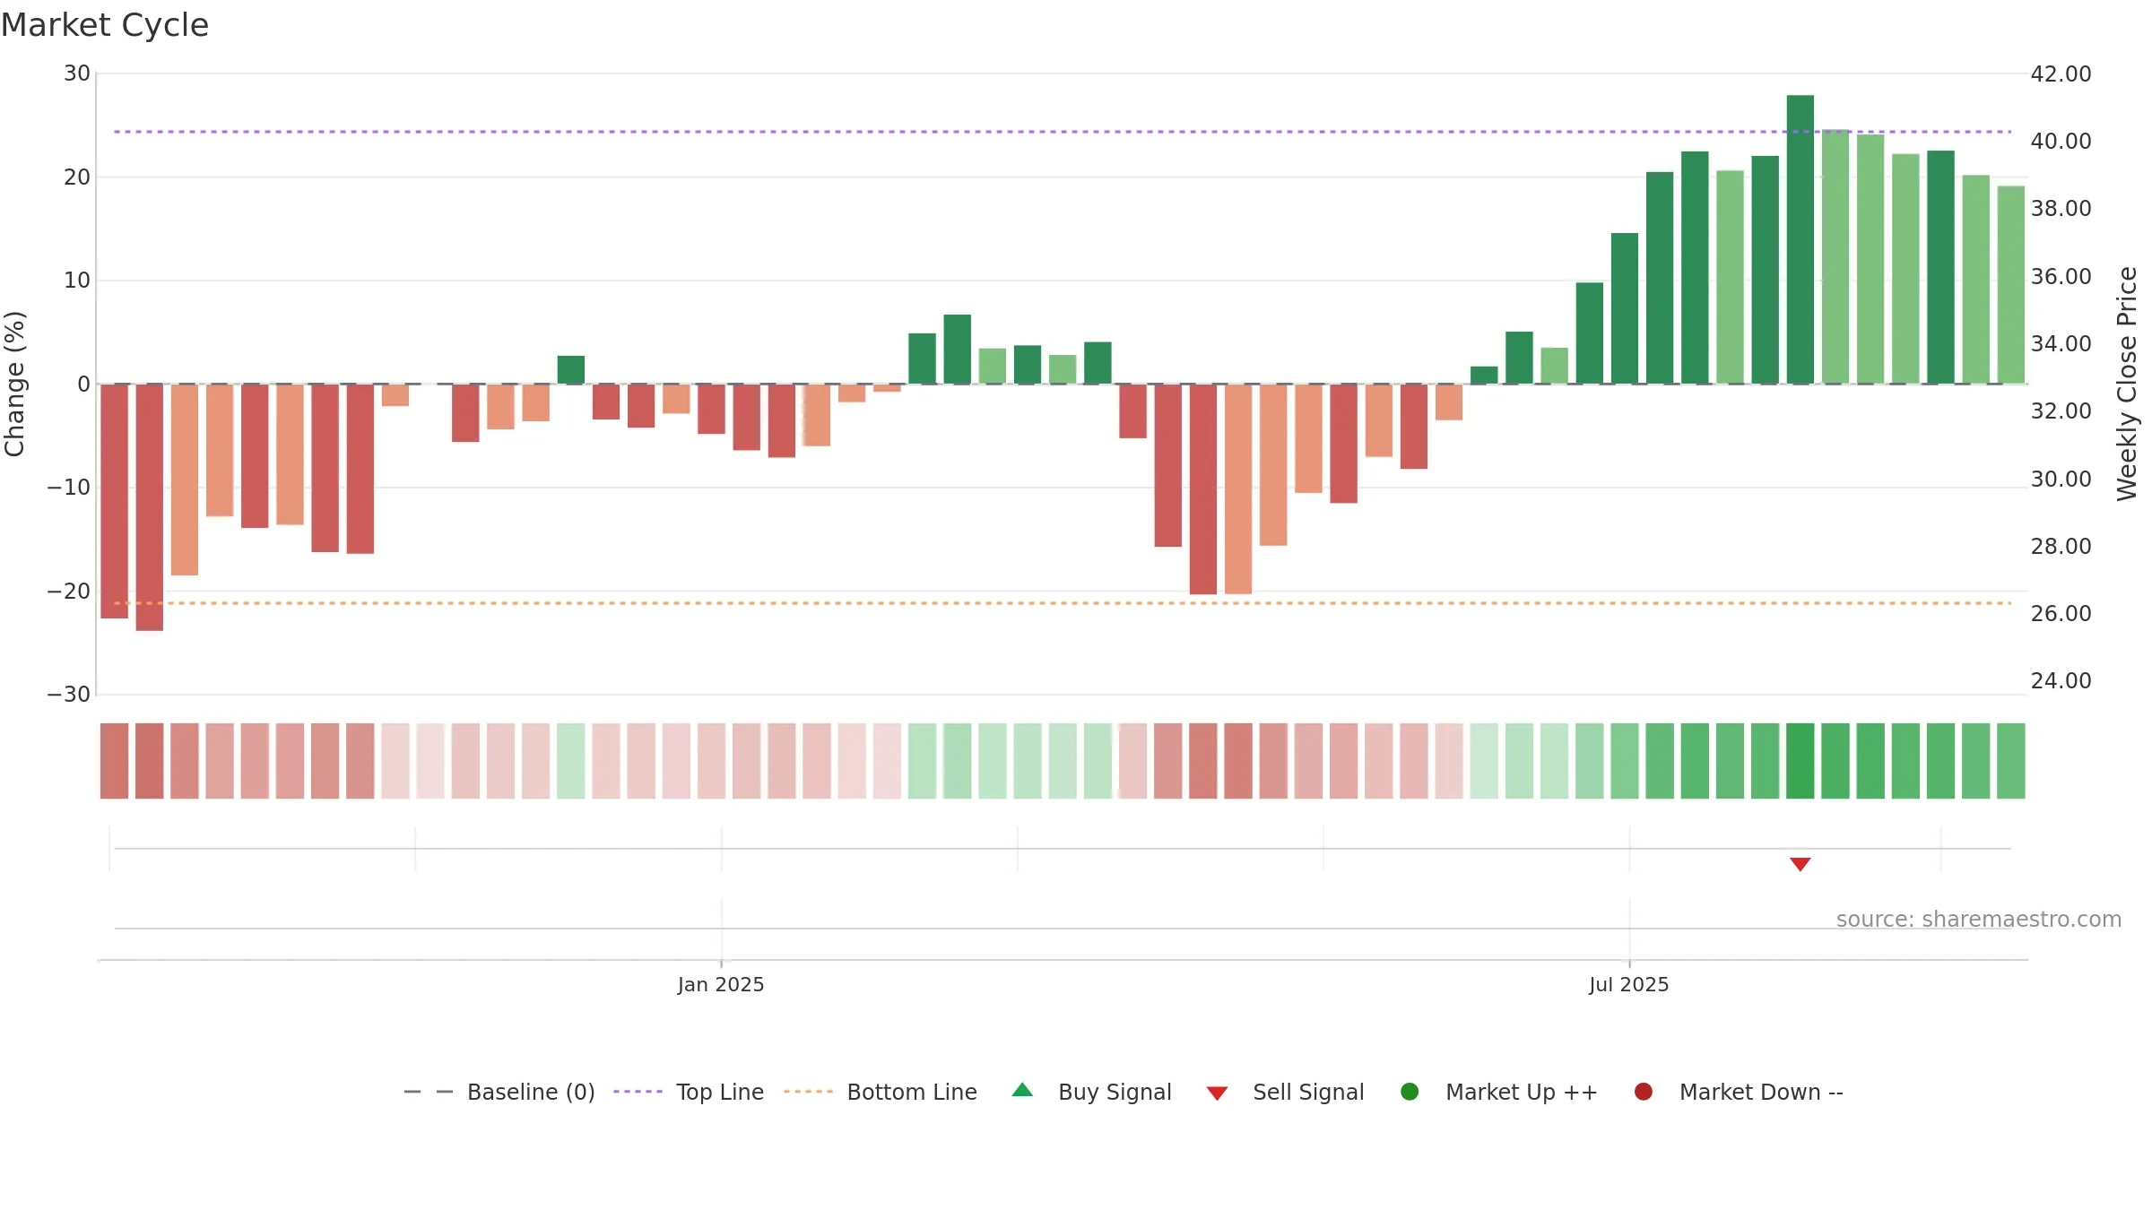The width and height of the screenshot is (2152, 1210).
Task: Toggle the Market Down -- legend entry
Action: point(1739,1092)
